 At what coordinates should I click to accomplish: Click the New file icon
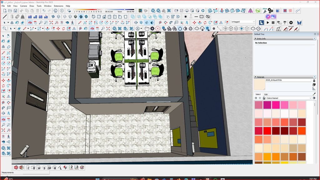click(x=4, y=11)
